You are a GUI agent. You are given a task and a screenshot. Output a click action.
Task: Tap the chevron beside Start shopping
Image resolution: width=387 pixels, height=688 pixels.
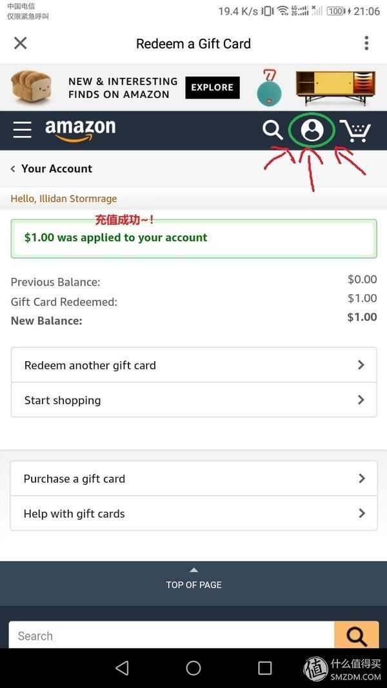pyautogui.click(x=361, y=400)
